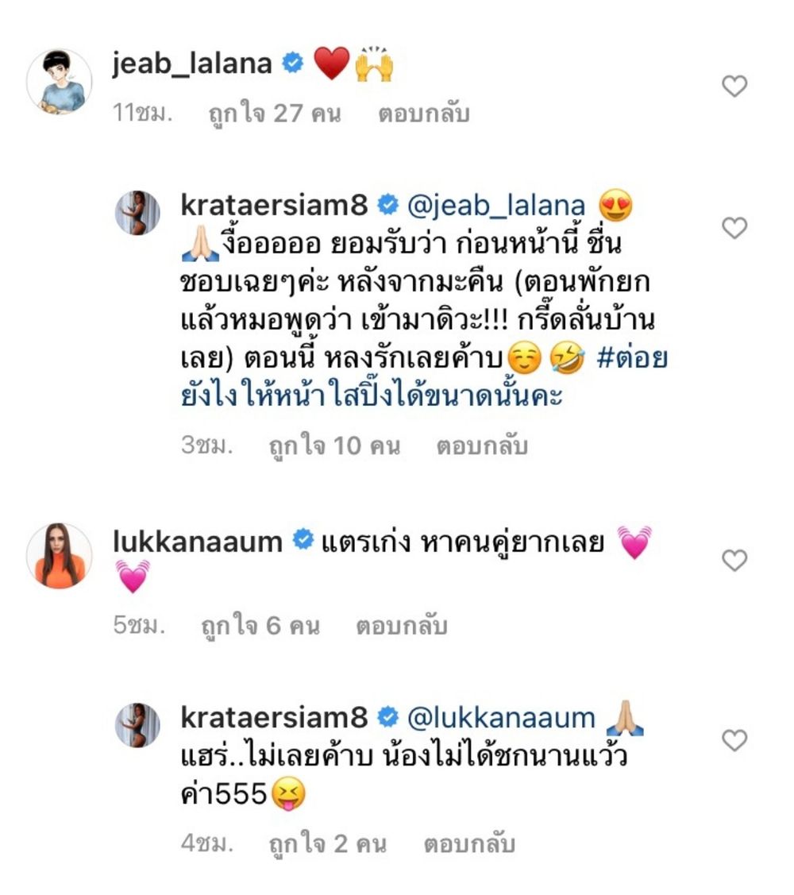Image resolution: width=794 pixels, height=895 pixels.
Task: Like krataersiam8's reply to jeab_lalana
Action: 734,228
